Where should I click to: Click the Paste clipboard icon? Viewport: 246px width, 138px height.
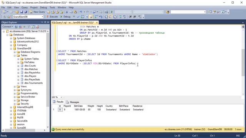75,12
